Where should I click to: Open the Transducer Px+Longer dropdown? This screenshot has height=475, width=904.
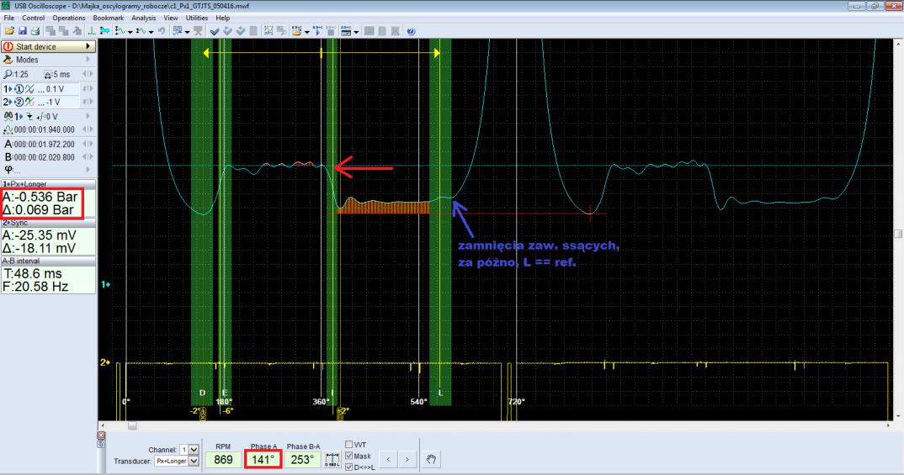pos(194,462)
